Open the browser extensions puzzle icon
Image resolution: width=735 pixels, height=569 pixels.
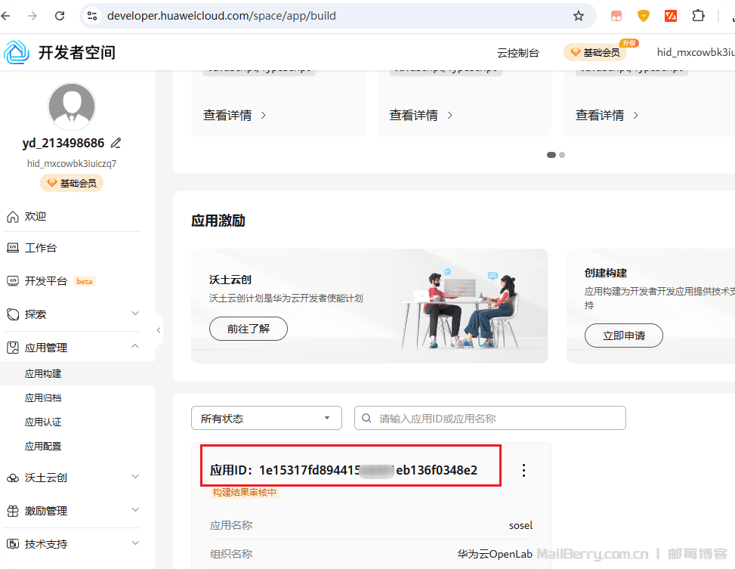point(699,16)
